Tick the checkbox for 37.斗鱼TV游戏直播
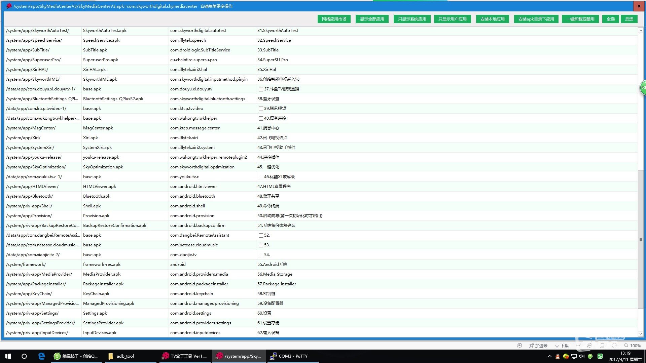 261,89
